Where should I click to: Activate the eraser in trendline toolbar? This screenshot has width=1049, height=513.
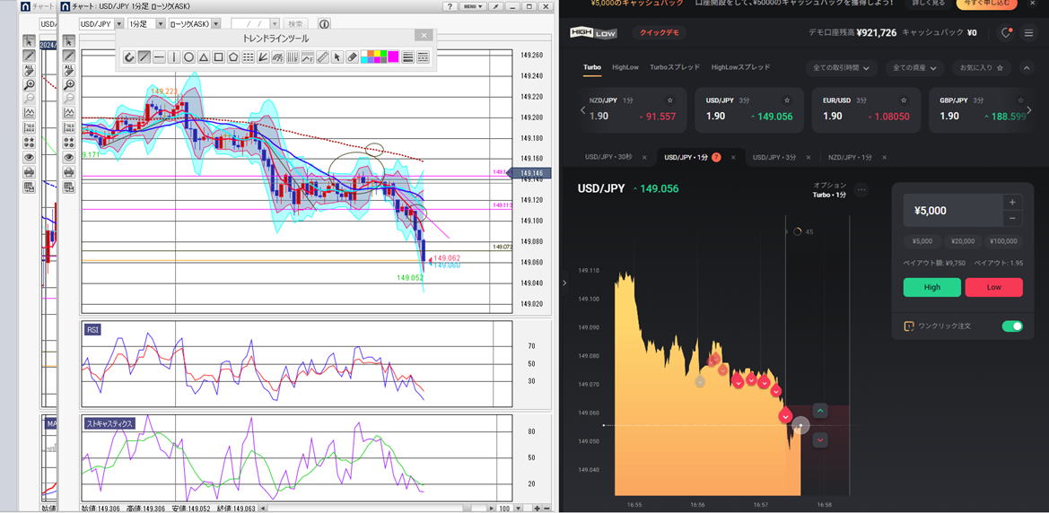click(x=352, y=57)
